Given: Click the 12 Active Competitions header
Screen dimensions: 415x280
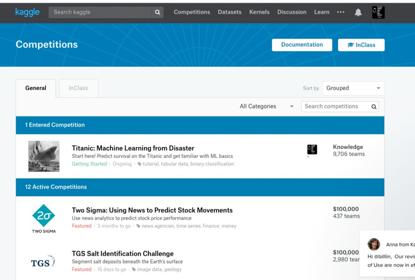Looking at the screenshot, I should [200, 187].
